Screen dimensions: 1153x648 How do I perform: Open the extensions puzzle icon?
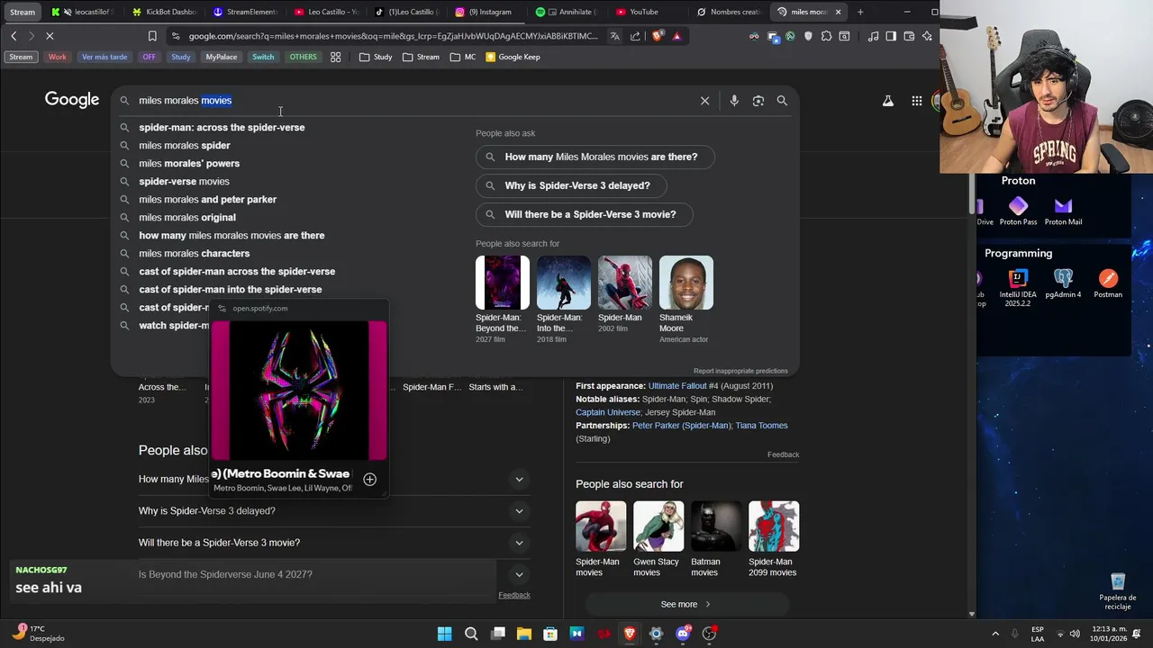[826, 36]
